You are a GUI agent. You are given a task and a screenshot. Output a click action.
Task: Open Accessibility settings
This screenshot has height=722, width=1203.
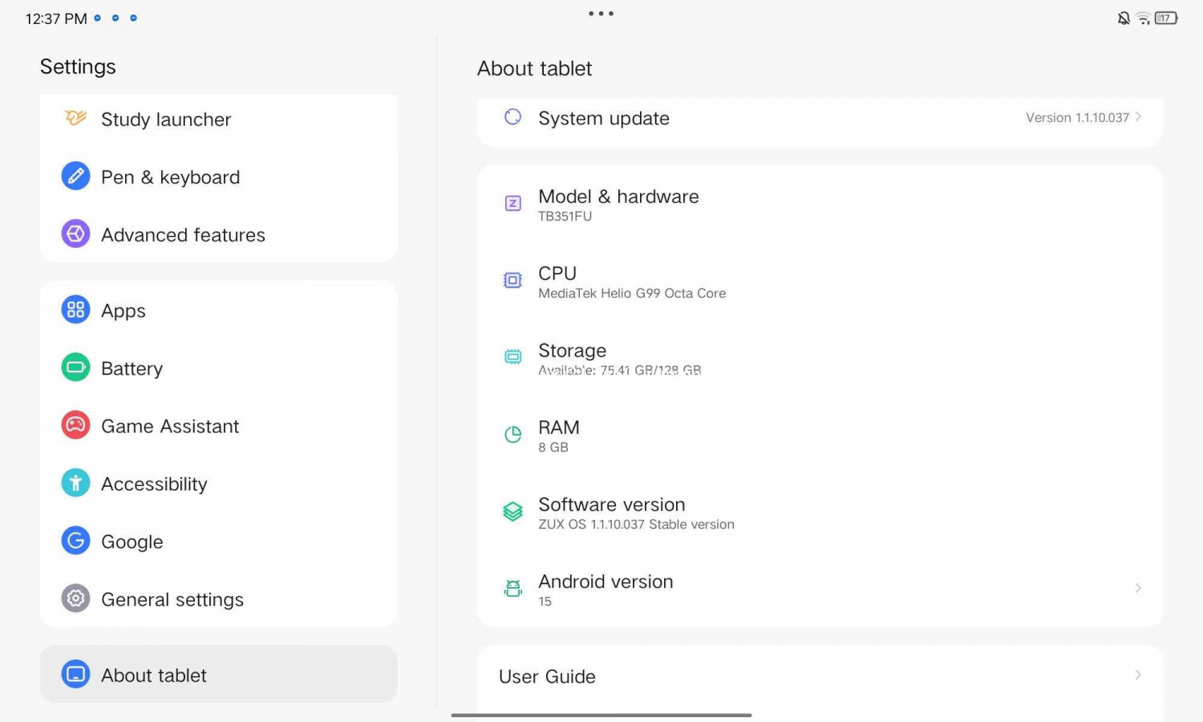tap(218, 483)
